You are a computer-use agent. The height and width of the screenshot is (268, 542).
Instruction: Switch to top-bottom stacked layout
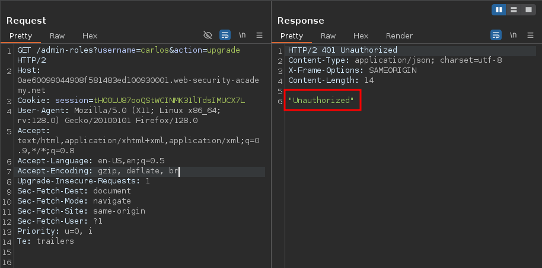[x=514, y=9]
